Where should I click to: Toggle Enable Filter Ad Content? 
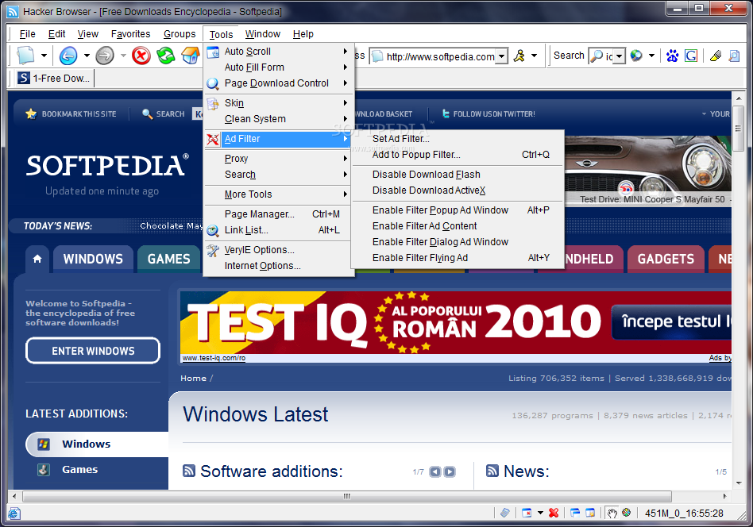point(458,225)
